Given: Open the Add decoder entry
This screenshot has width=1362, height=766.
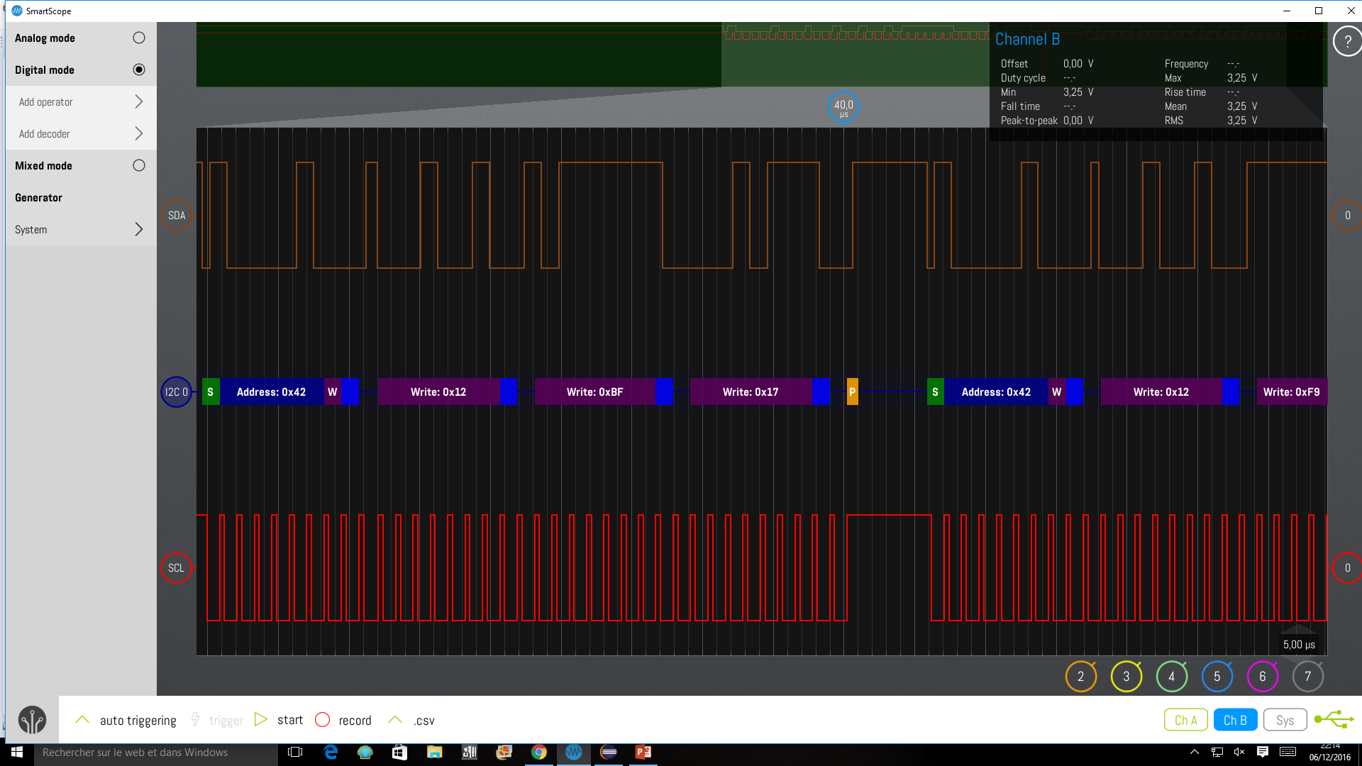Looking at the screenshot, I should pyautogui.click(x=81, y=133).
